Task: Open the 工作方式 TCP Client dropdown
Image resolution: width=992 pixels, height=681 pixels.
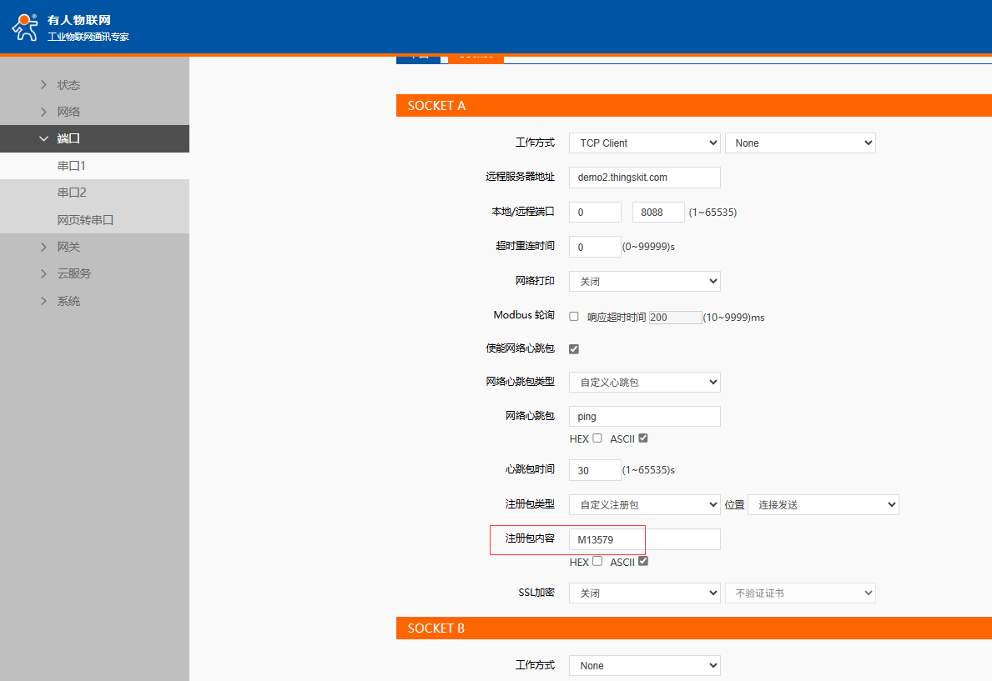Action: [x=644, y=143]
